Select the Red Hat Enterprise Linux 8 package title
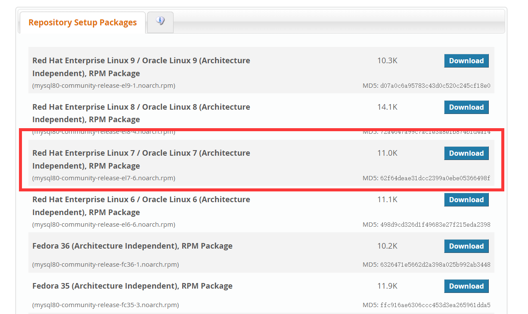The width and height of the screenshot is (528, 314). (x=141, y=113)
